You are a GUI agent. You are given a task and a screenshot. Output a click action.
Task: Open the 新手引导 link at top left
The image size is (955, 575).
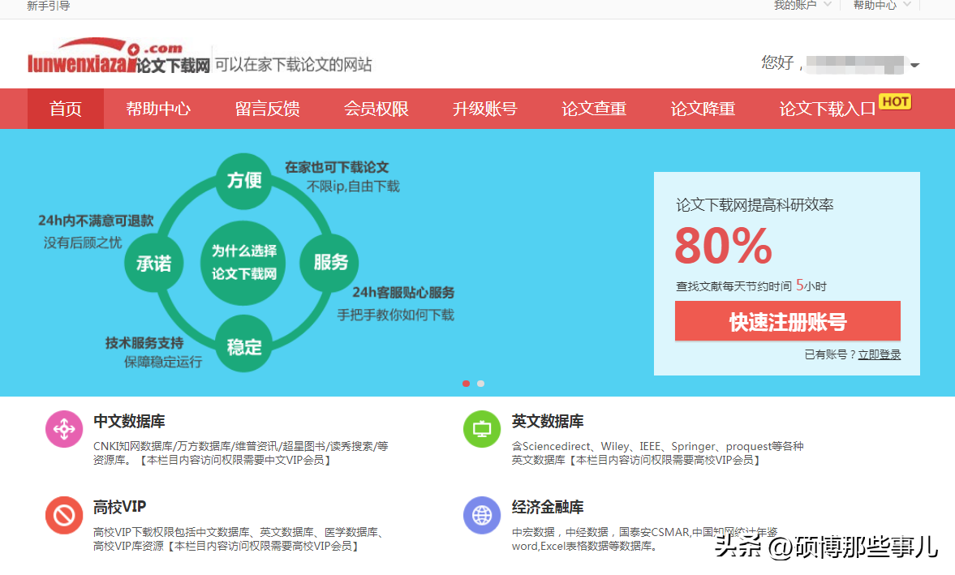click(x=49, y=6)
